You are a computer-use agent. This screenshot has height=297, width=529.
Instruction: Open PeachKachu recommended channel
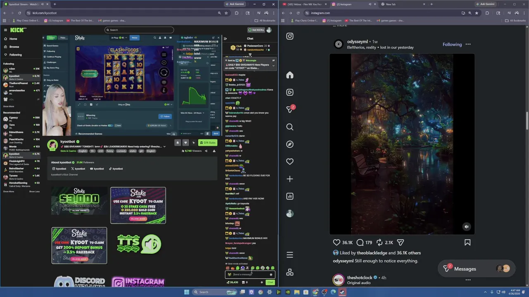[21, 140]
